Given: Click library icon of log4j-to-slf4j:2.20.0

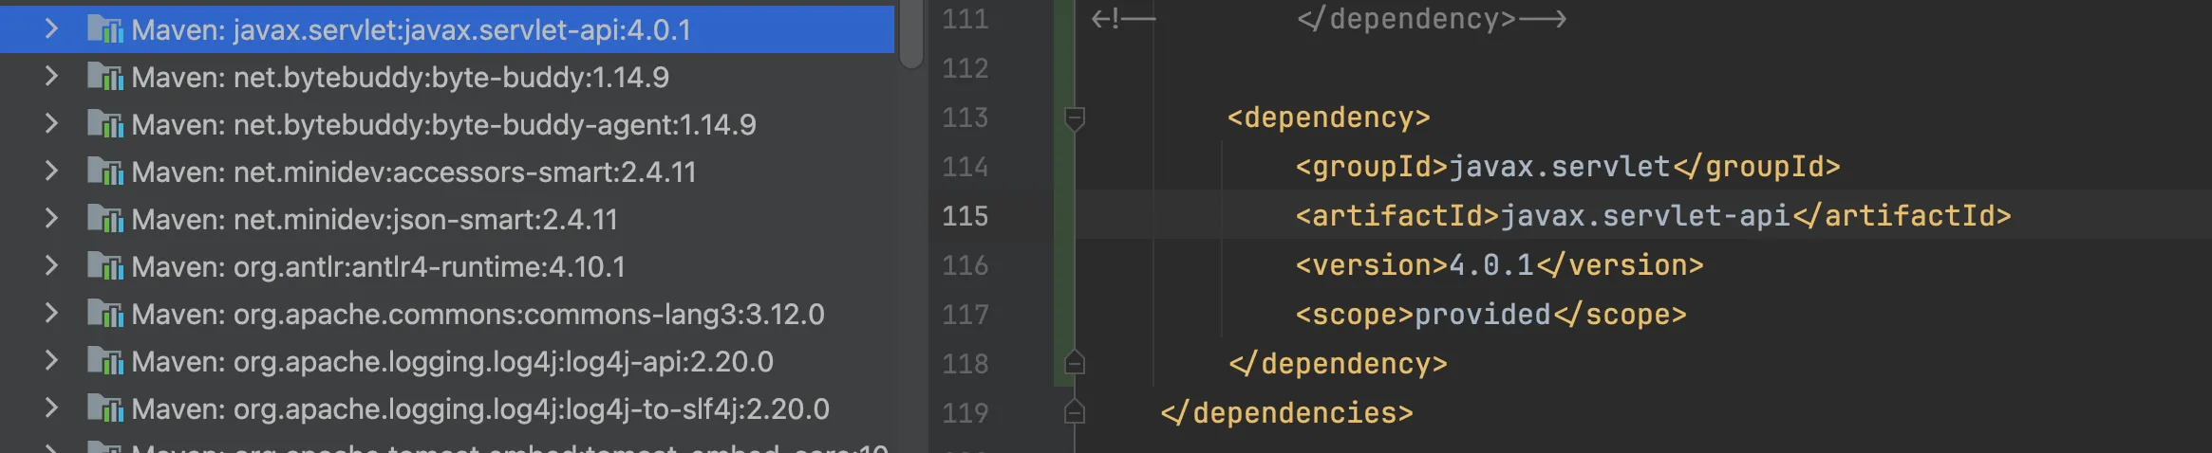Looking at the screenshot, I should point(105,408).
